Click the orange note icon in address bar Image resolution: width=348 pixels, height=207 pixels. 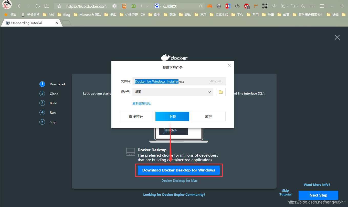tap(124, 6)
